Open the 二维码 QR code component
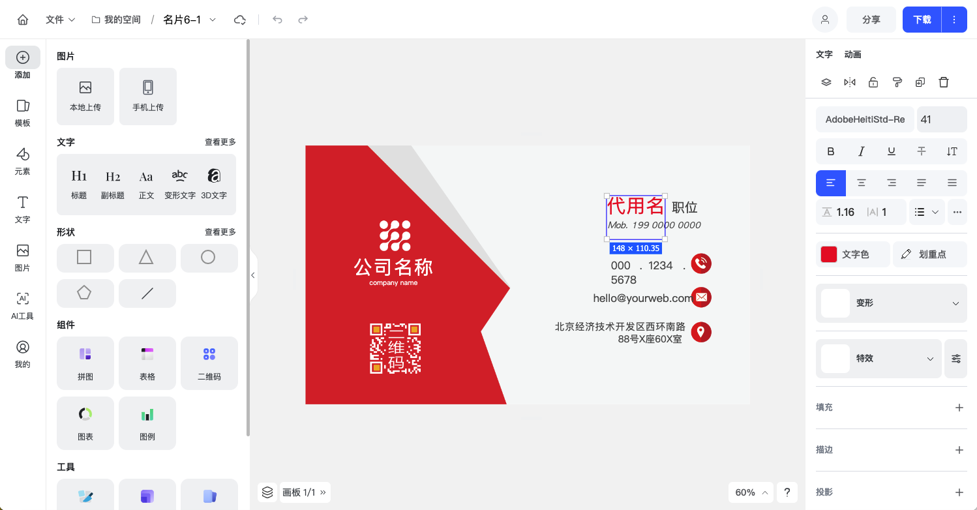Viewport: 977px width, 510px height. pos(209,363)
